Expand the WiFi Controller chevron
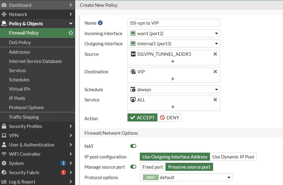 pos(71,154)
